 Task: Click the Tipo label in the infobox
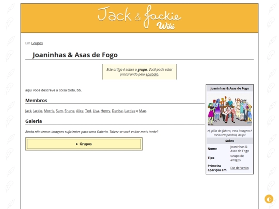(x=211, y=158)
